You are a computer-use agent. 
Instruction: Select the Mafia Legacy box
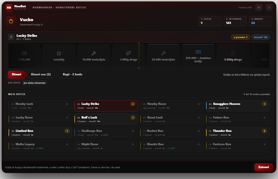[x=40, y=146]
